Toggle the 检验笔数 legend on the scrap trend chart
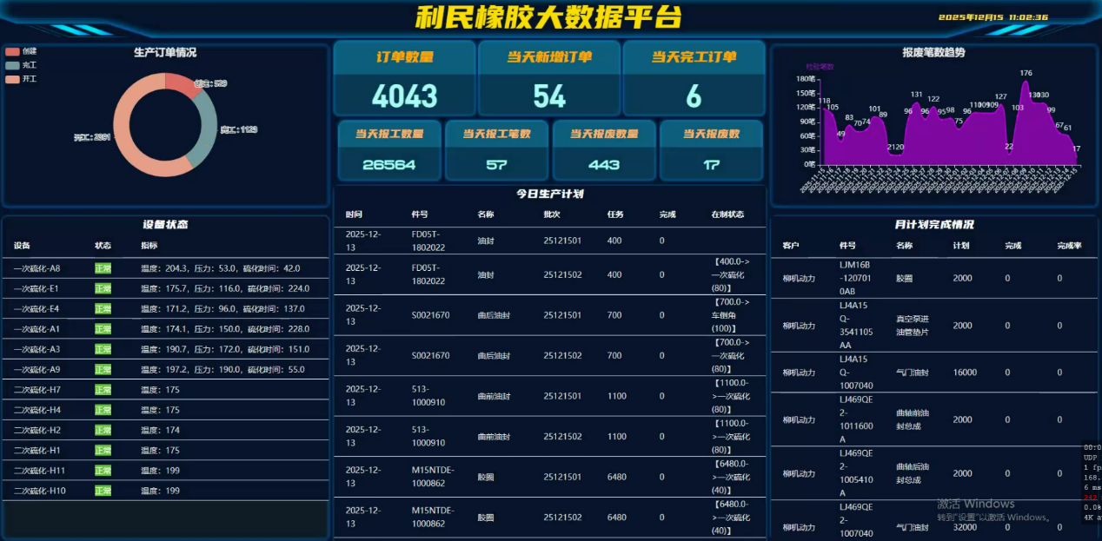1102x541 pixels. [x=820, y=65]
